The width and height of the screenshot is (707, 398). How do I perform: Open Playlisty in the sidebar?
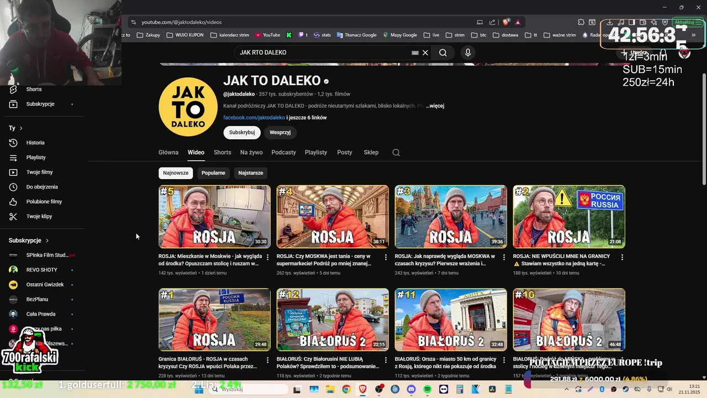click(36, 158)
